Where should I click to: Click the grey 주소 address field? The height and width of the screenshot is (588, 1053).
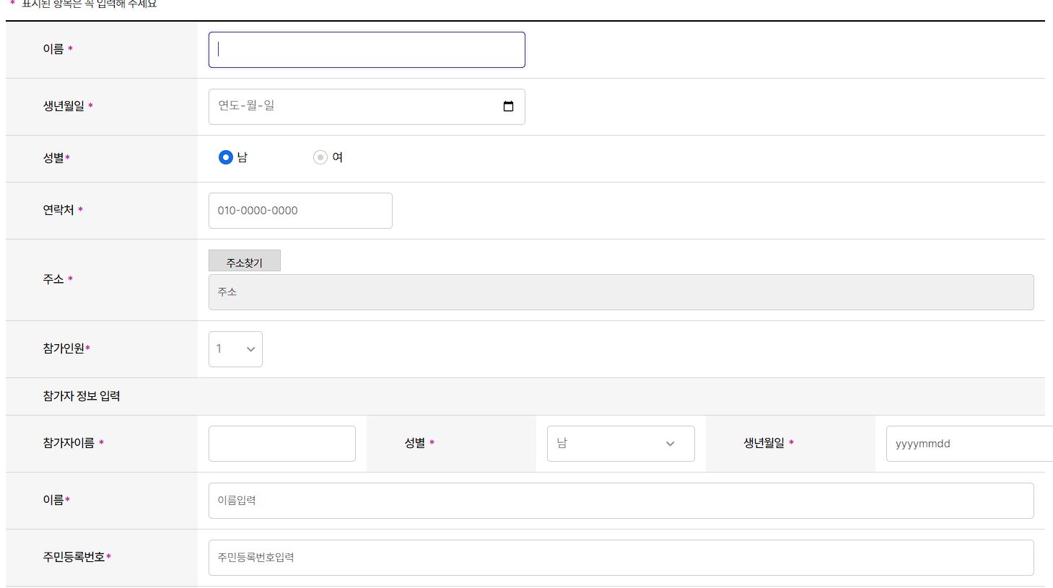621,292
